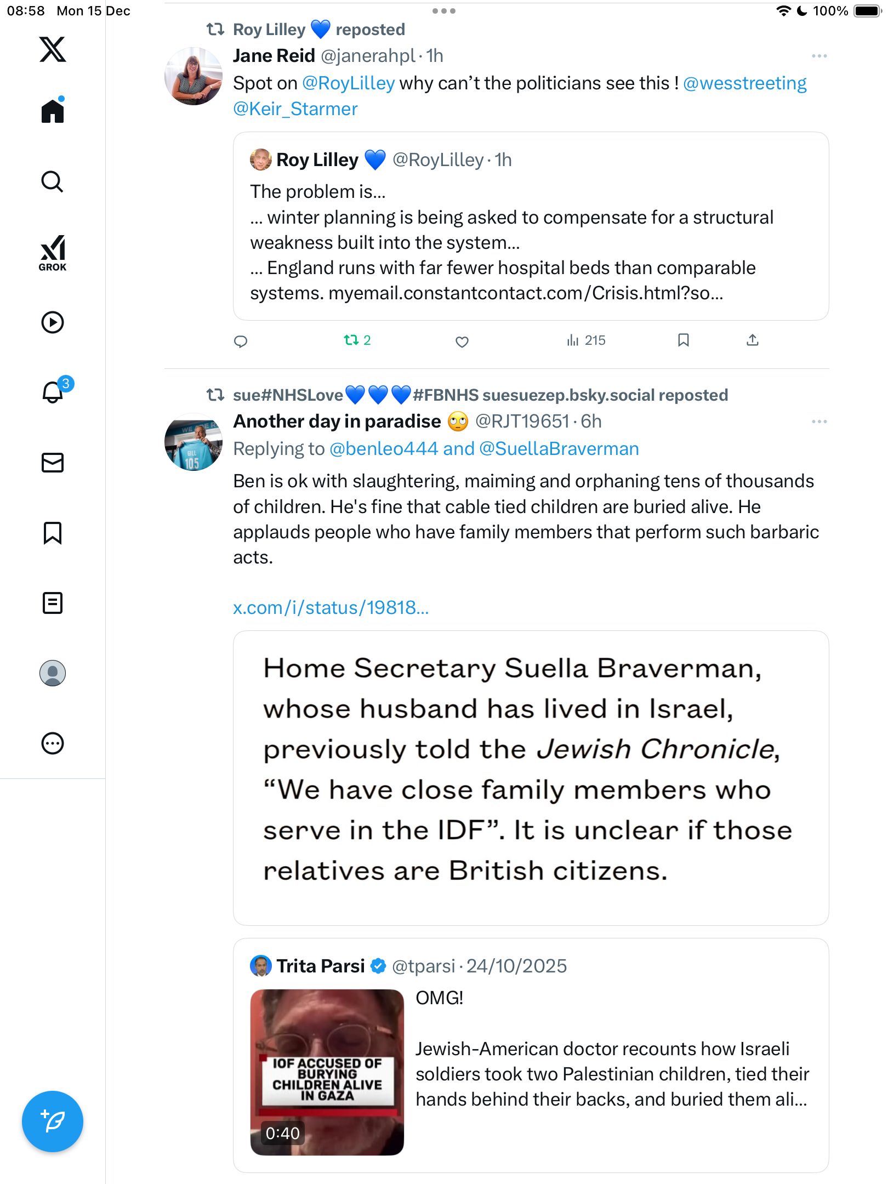Open more options on RJT19651's post

pyautogui.click(x=819, y=422)
